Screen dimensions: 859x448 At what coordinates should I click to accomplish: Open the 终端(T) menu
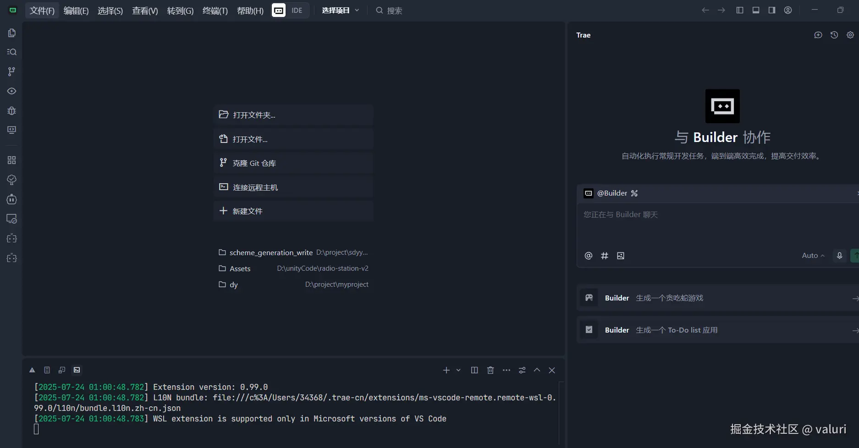click(214, 10)
